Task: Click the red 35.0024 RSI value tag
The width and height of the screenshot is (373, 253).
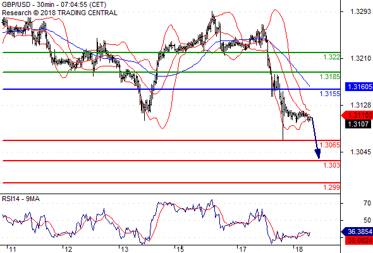Action: tap(359, 240)
